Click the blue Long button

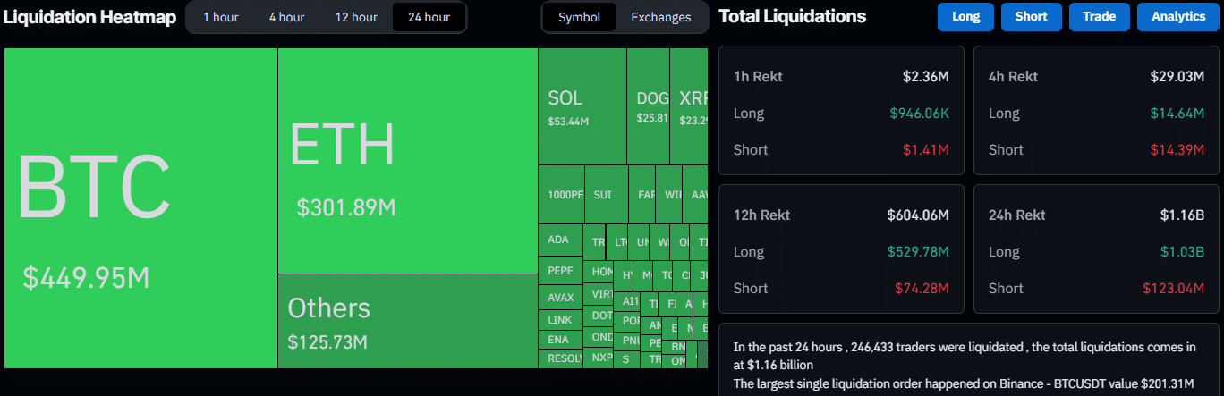[965, 17]
